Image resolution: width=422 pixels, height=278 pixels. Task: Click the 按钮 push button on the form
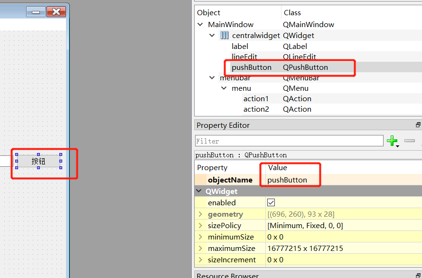point(38,161)
